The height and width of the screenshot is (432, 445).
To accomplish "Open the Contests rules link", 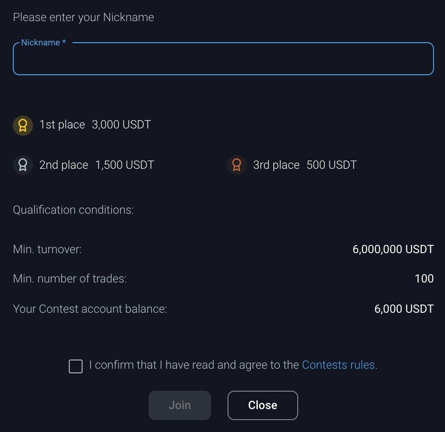I will click(x=338, y=365).
